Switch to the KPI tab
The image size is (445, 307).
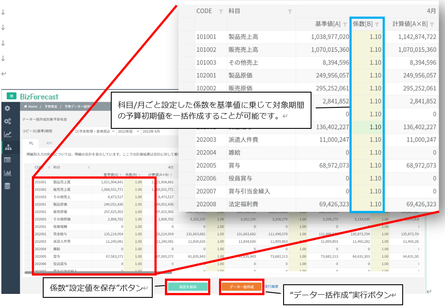(x=49, y=143)
